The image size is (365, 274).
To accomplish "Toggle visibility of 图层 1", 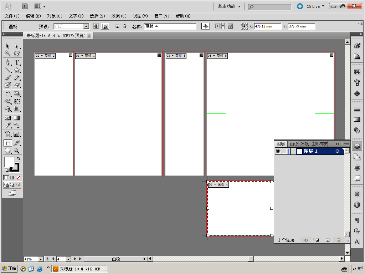I will (x=278, y=151).
